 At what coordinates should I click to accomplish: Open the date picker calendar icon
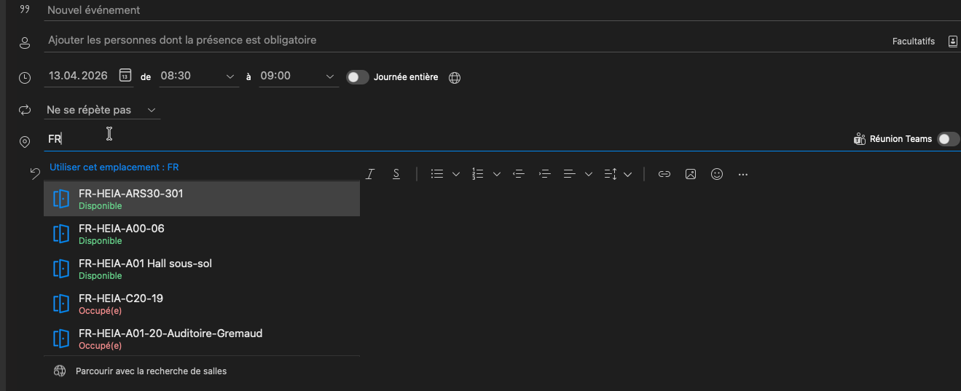click(x=125, y=76)
